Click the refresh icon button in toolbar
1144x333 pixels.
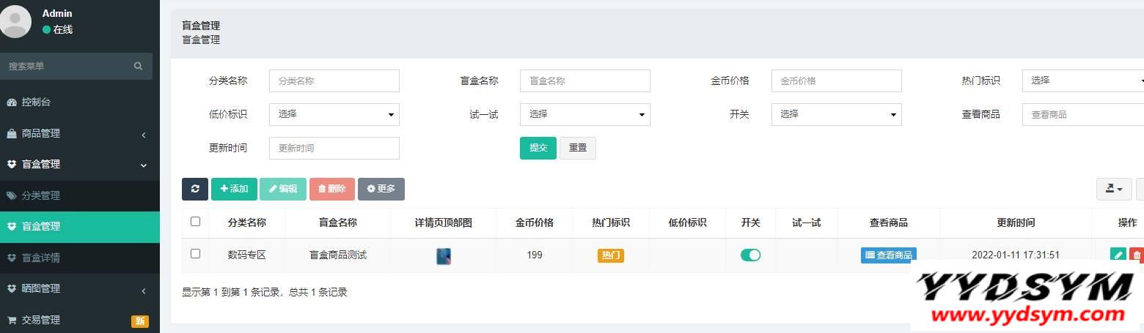[195, 189]
